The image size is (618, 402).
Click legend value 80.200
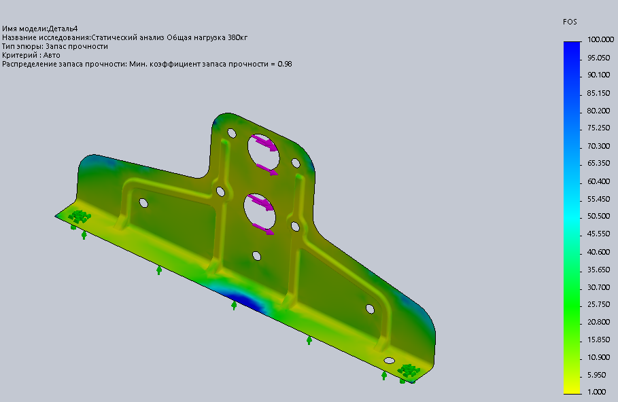[599, 111]
